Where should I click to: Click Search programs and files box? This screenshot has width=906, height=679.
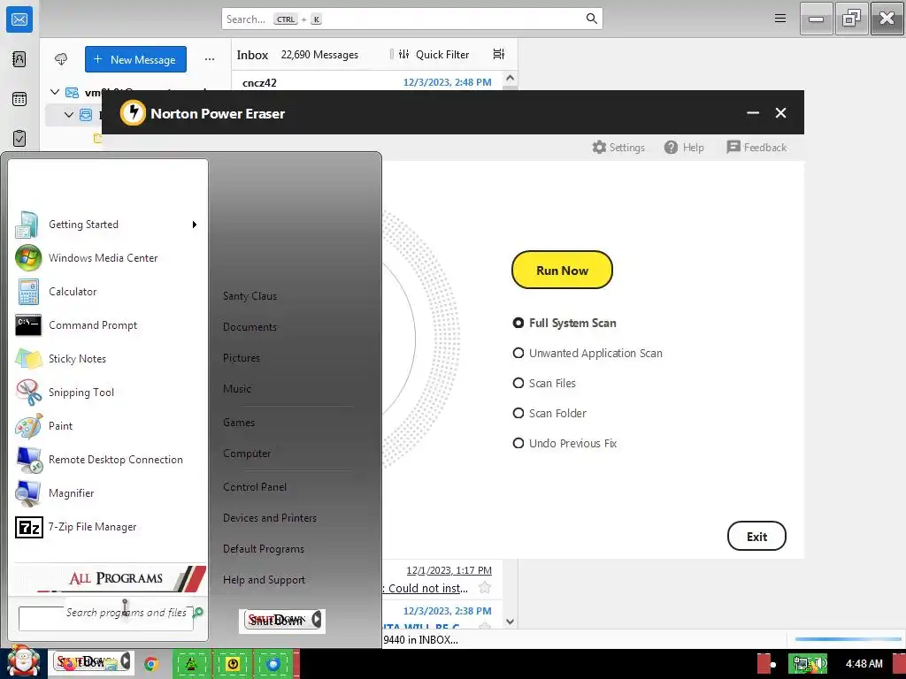pyautogui.click(x=106, y=617)
